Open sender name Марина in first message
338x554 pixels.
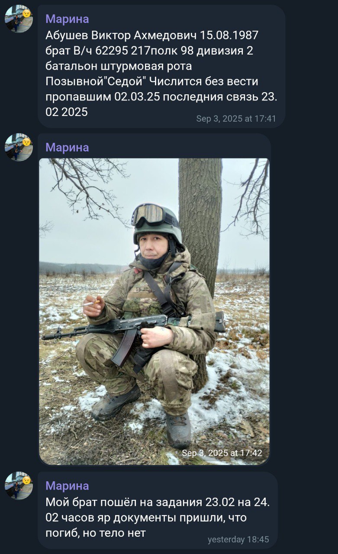point(67,19)
